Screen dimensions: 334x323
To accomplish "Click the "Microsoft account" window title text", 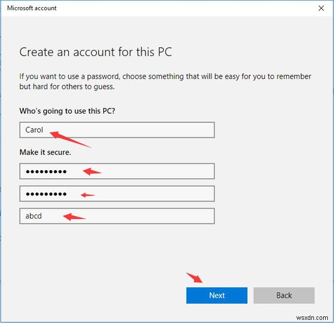I will pos(32,8).
